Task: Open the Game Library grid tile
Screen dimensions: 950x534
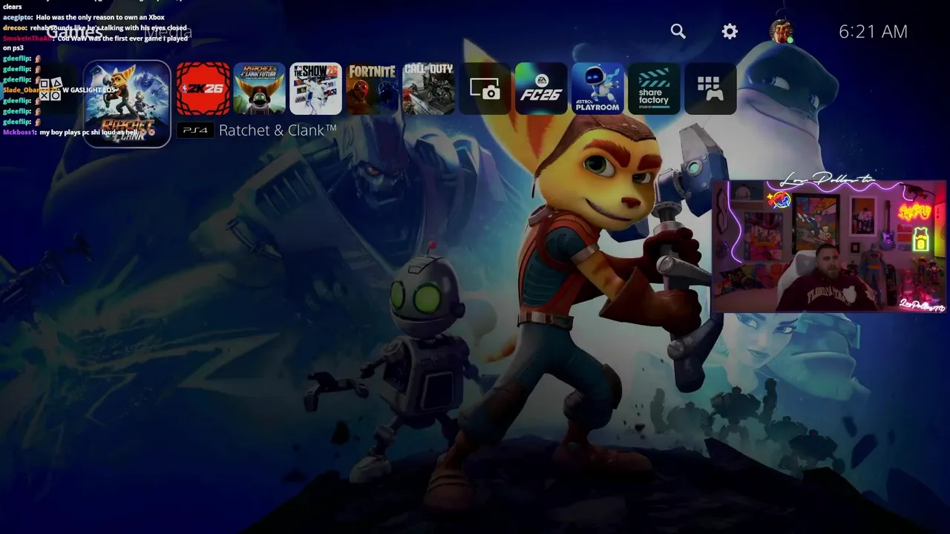Action: [x=710, y=88]
